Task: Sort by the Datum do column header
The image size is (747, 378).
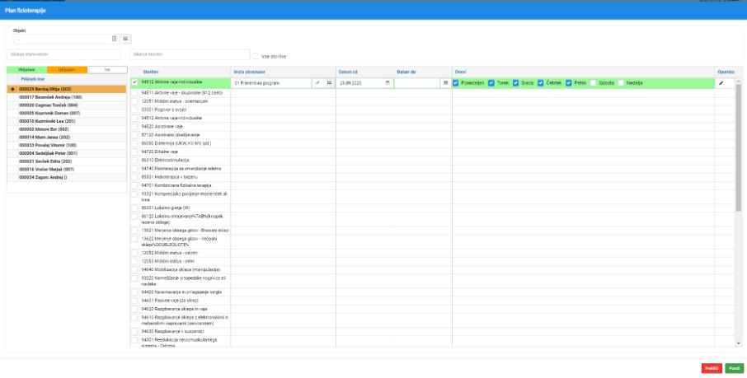Action: pos(406,72)
